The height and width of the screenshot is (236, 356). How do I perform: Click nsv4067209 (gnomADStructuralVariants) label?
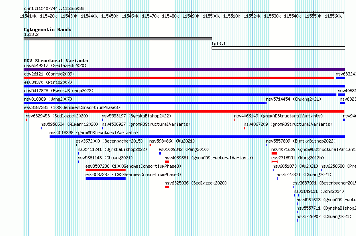pos(288,124)
